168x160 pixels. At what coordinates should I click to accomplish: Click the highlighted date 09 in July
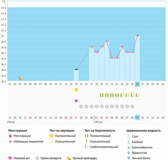point(137,118)
